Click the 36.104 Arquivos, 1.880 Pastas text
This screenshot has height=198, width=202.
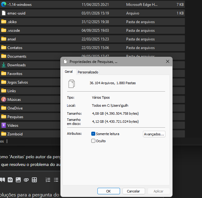pos(113,83)
